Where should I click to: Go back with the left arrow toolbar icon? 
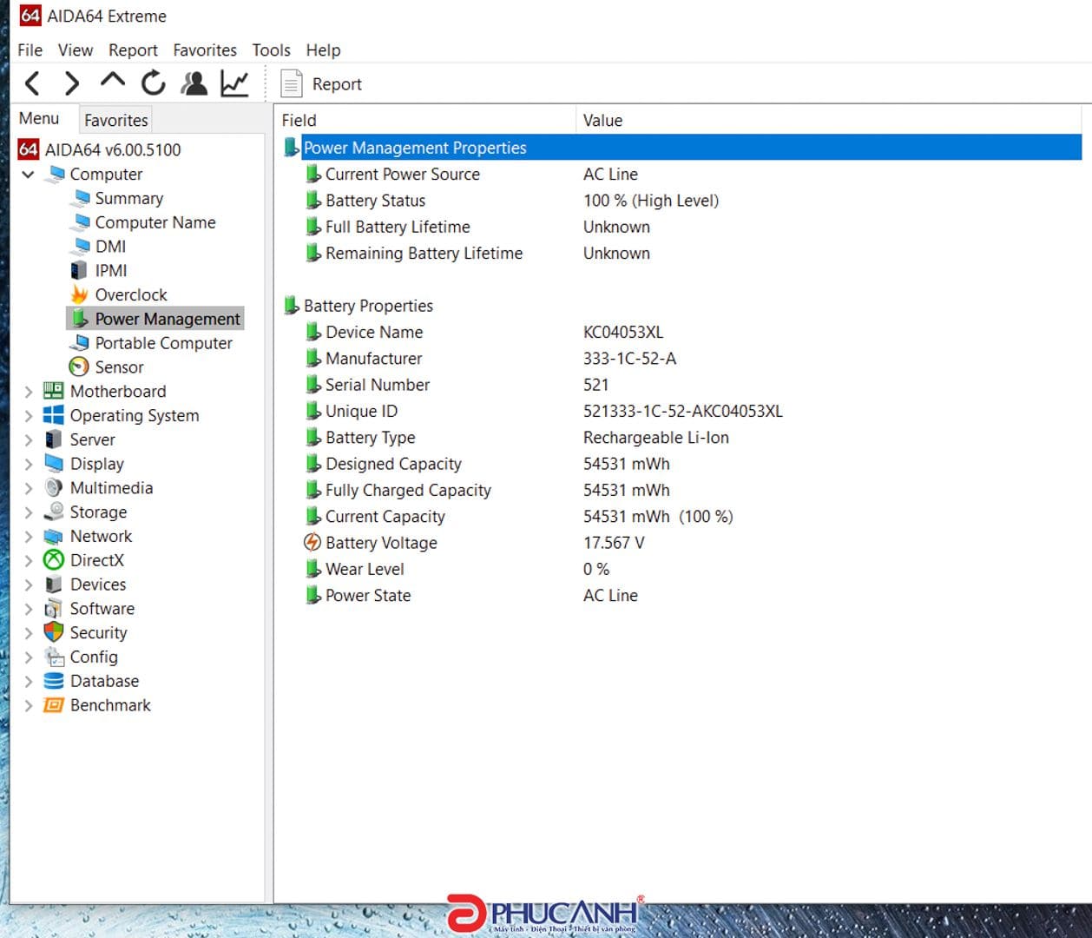[32, 83]
